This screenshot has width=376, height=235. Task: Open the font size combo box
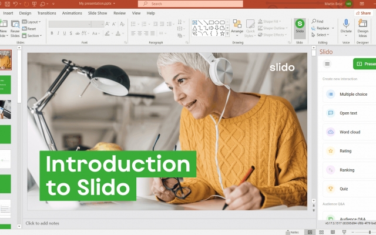click(98, 24)
